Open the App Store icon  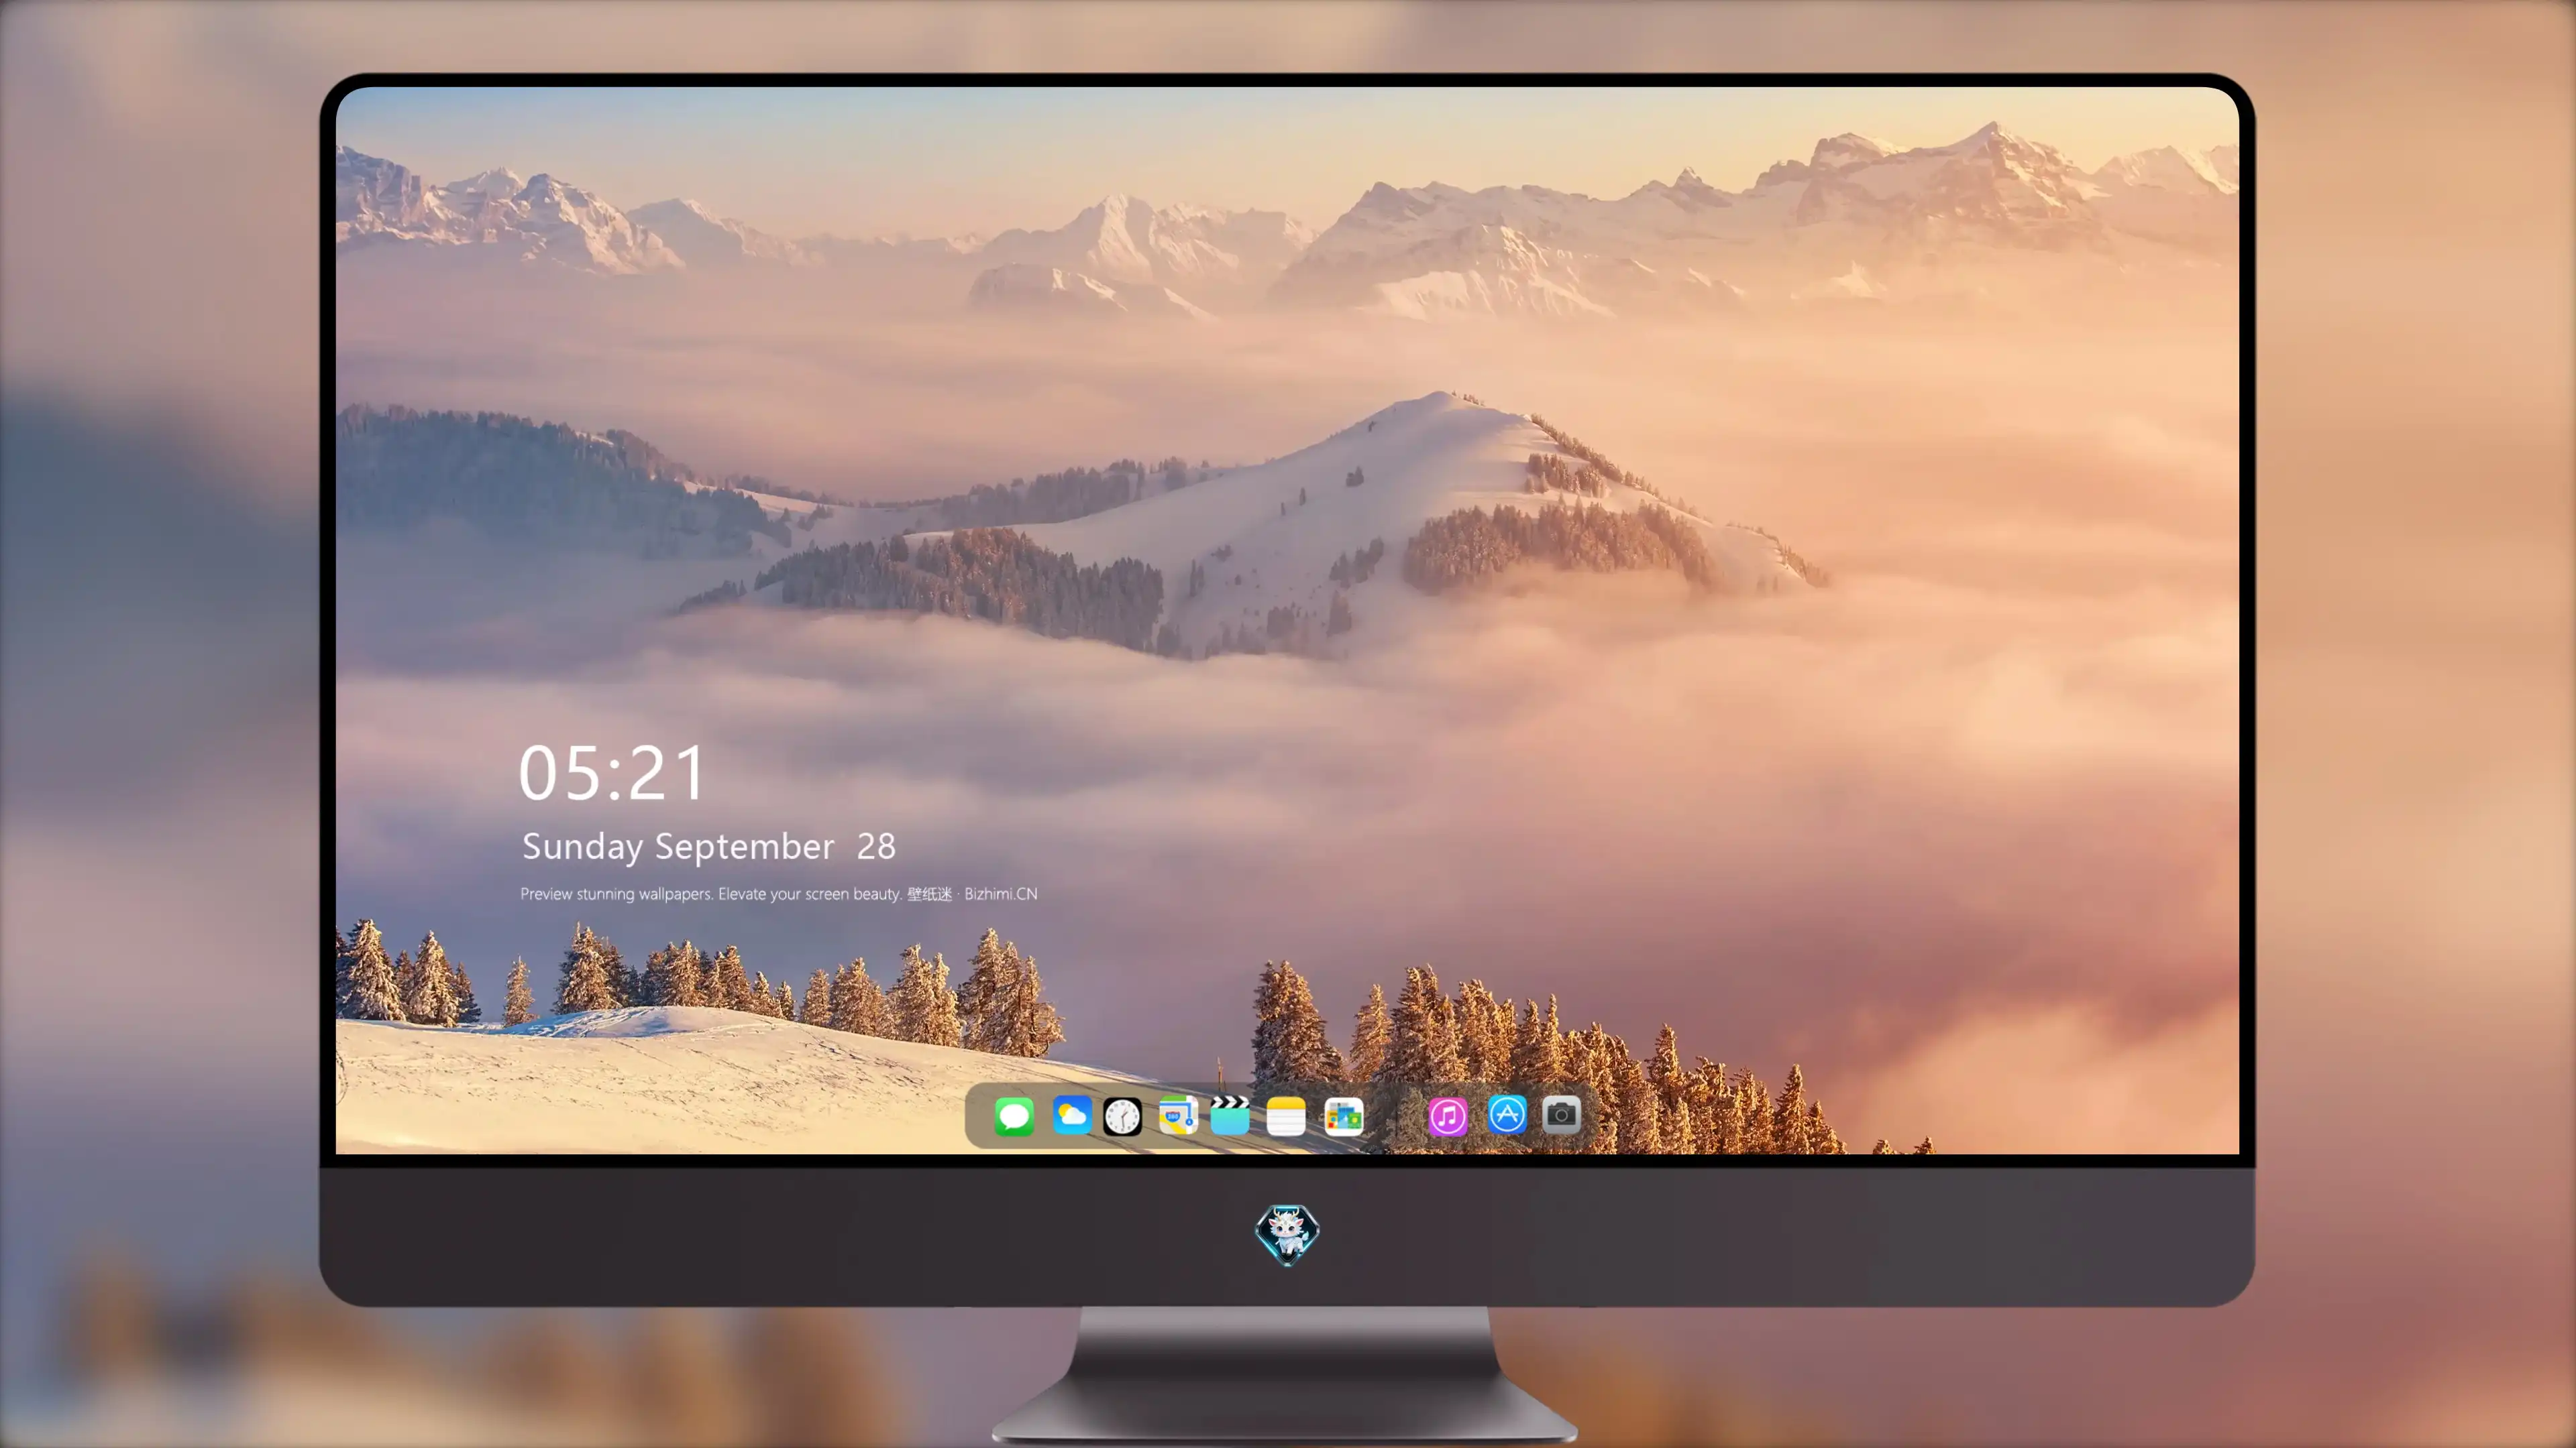(x=1507, y=1114)
